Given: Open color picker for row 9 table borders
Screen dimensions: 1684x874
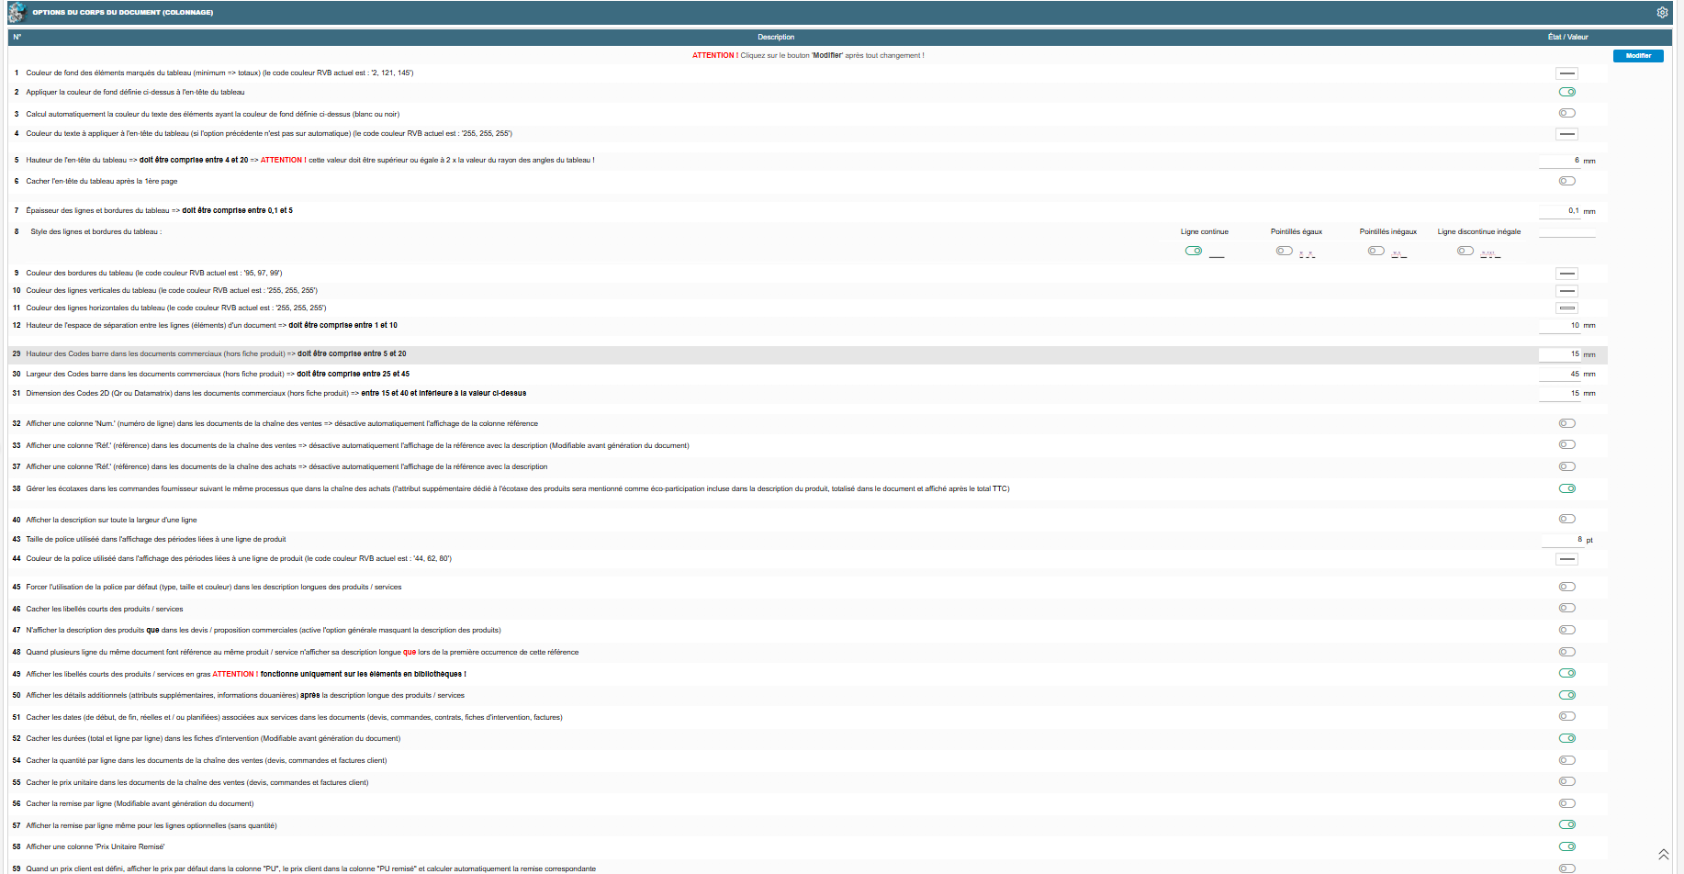Looking at the screenshot, I should coord(1567,274).
